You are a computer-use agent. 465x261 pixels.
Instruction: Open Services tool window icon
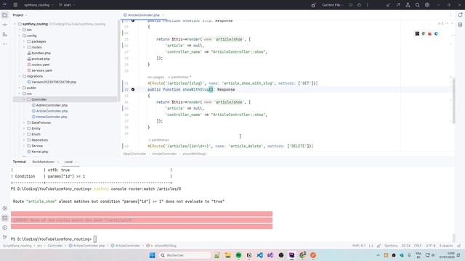5,208
